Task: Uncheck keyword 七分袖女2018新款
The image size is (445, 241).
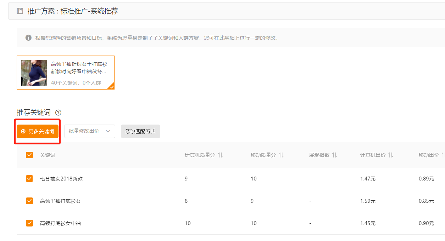Action: tap(29, 179)
